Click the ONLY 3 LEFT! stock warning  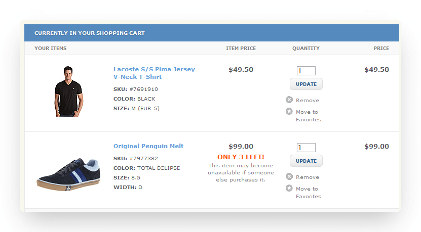[x=241, y=157]
